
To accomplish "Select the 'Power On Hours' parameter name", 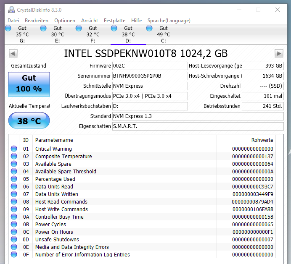I will 54,232.
